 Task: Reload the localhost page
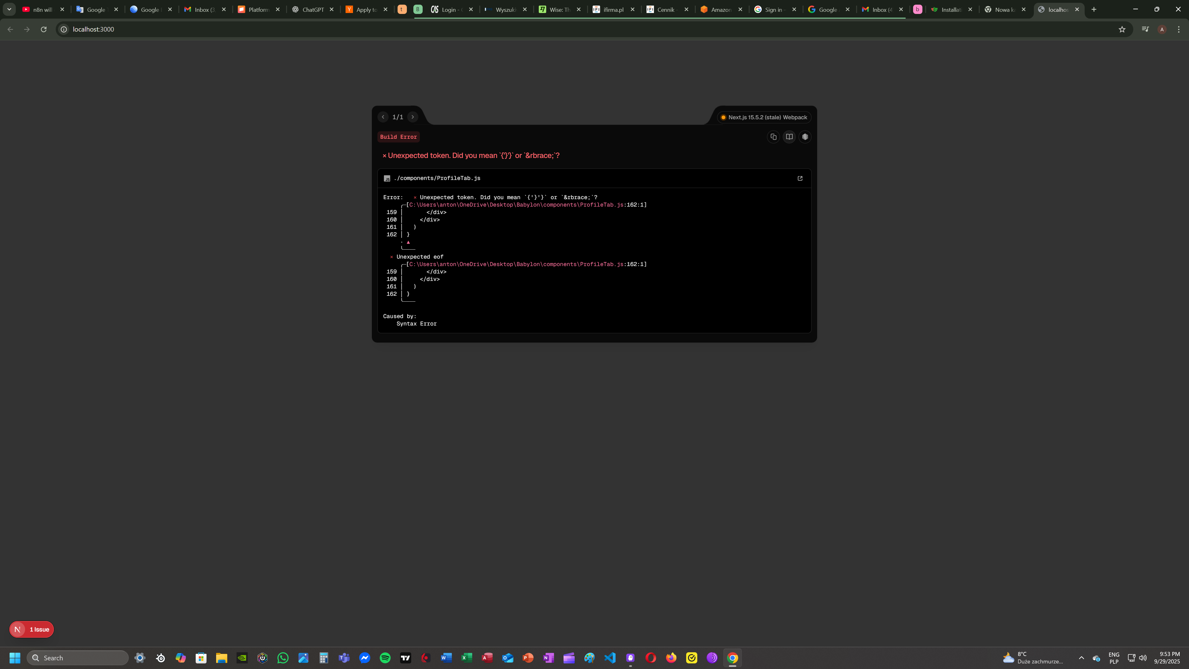43,29
